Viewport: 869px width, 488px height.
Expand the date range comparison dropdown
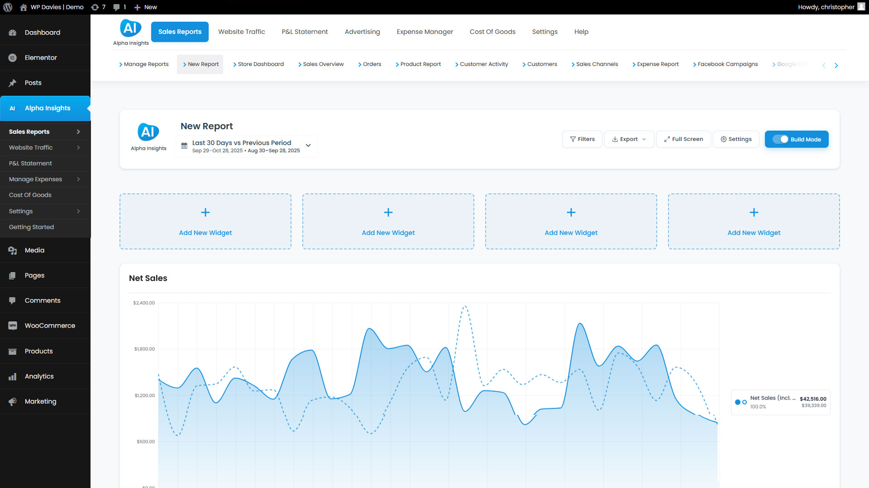point(308,145)
